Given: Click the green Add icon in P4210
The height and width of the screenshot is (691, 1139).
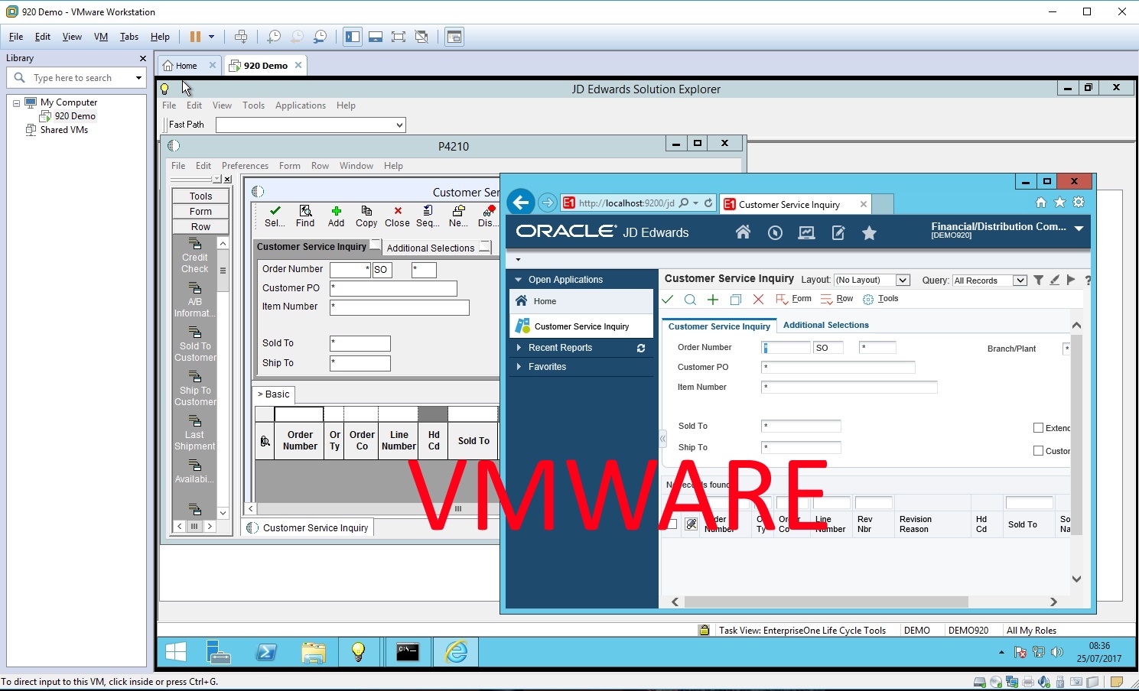Looking at the screenshot, I should pos(336,216).
